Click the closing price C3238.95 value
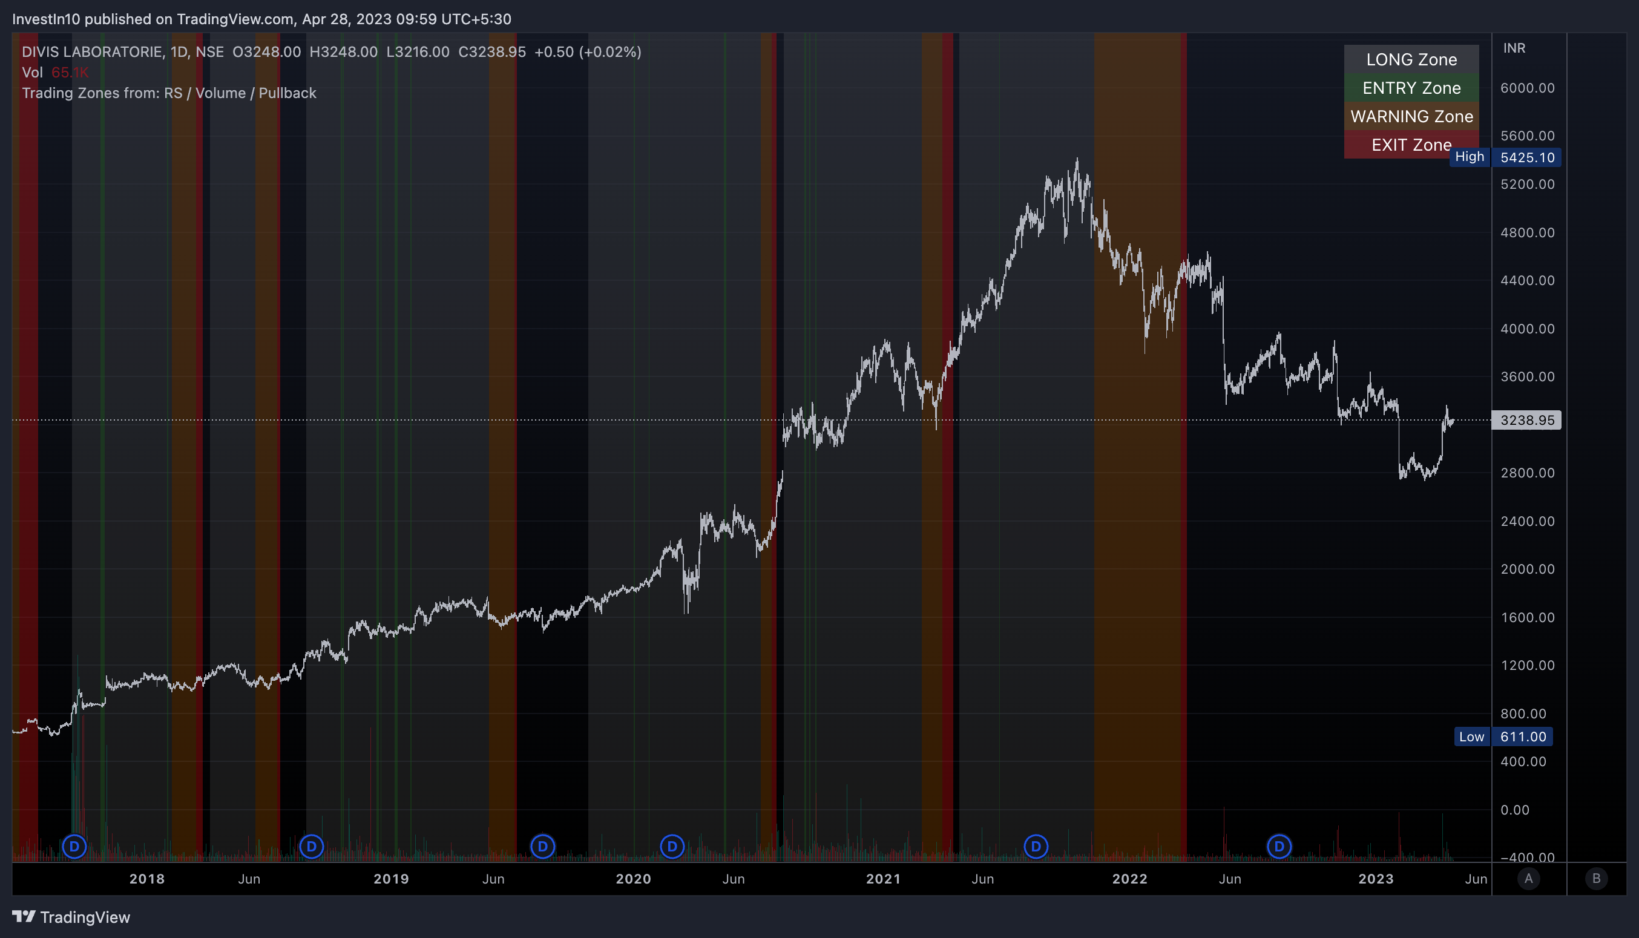The image size is (1639, 938). [491, 51]
